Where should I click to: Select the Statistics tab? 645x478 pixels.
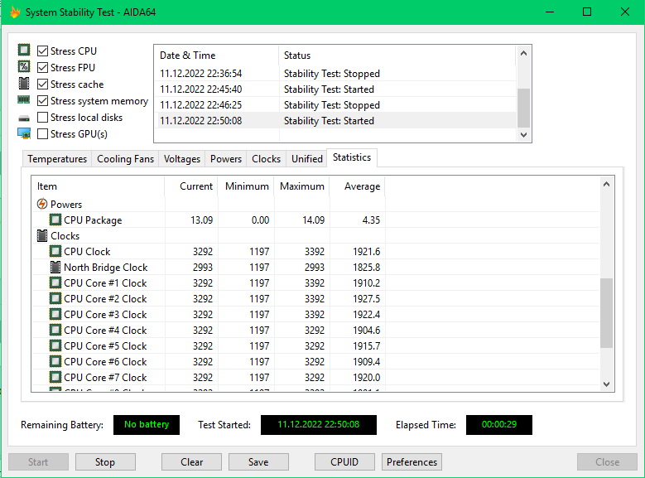[x=352, y=157]
